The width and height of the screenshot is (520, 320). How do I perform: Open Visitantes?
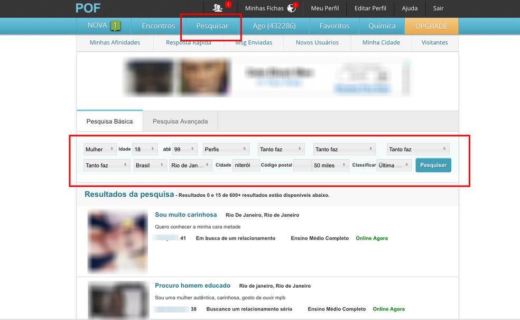point(434,42)
